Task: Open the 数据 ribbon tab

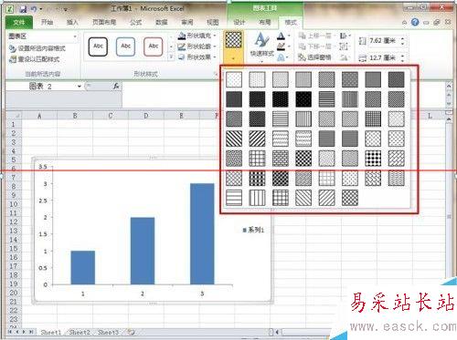Action: point(162,22)
